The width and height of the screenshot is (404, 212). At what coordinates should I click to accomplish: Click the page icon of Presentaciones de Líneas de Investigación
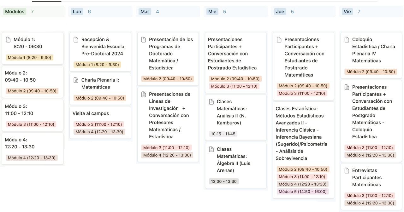(x=144, y=94)
